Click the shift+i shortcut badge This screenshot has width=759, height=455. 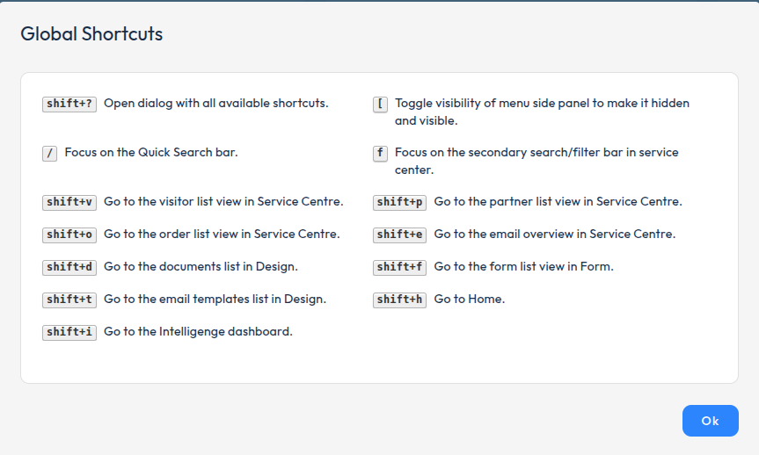[x=69, y=332]
